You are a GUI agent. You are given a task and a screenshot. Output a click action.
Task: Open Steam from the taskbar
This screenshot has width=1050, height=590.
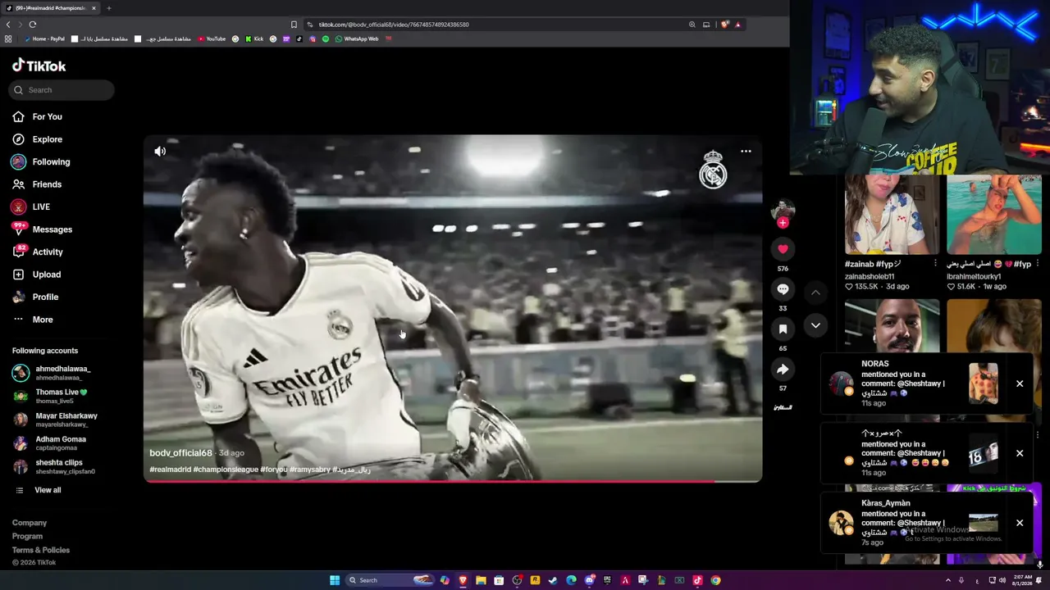click(x=553, y=580)
